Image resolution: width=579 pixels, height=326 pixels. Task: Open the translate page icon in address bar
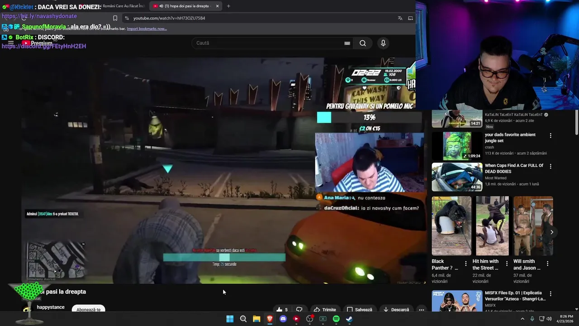tap(400, 18)
